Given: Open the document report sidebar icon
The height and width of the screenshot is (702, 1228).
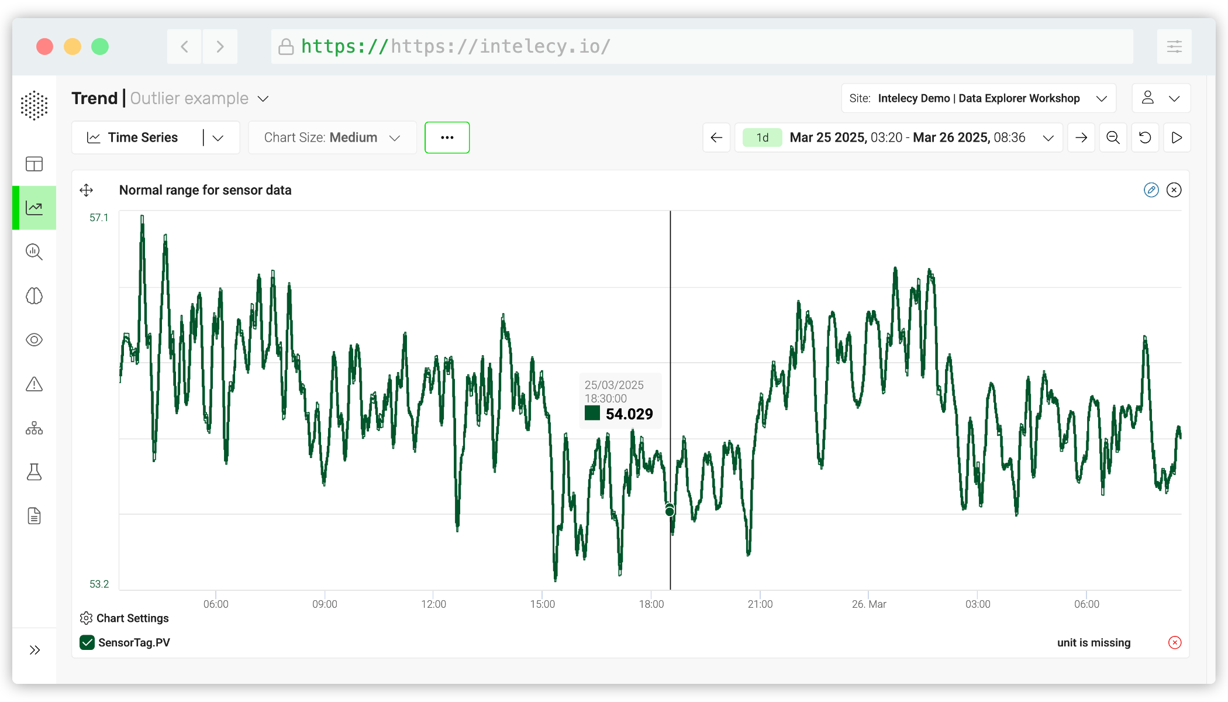Looking at the screenshot, I should click(34, 516).
